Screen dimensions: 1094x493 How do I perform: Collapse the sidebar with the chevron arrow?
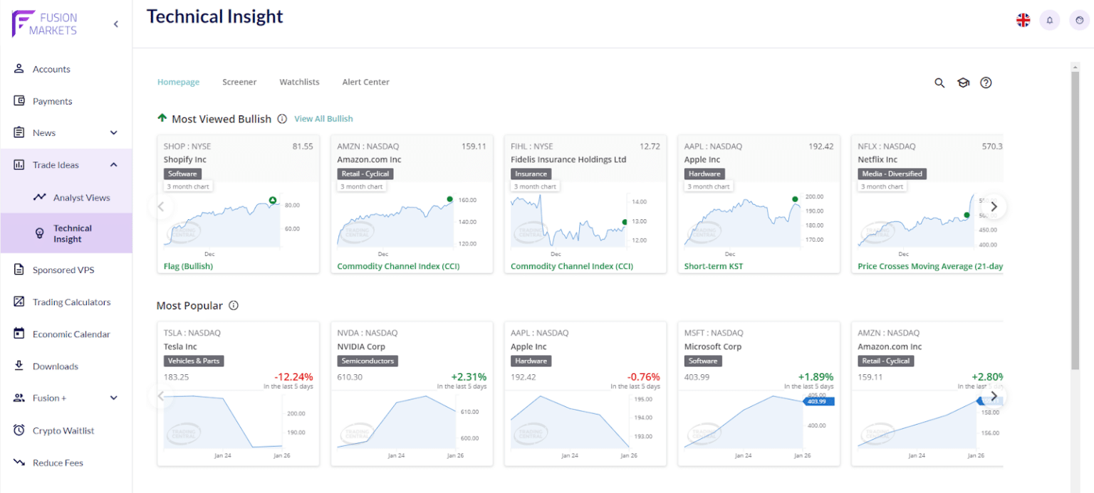(115, 23)
